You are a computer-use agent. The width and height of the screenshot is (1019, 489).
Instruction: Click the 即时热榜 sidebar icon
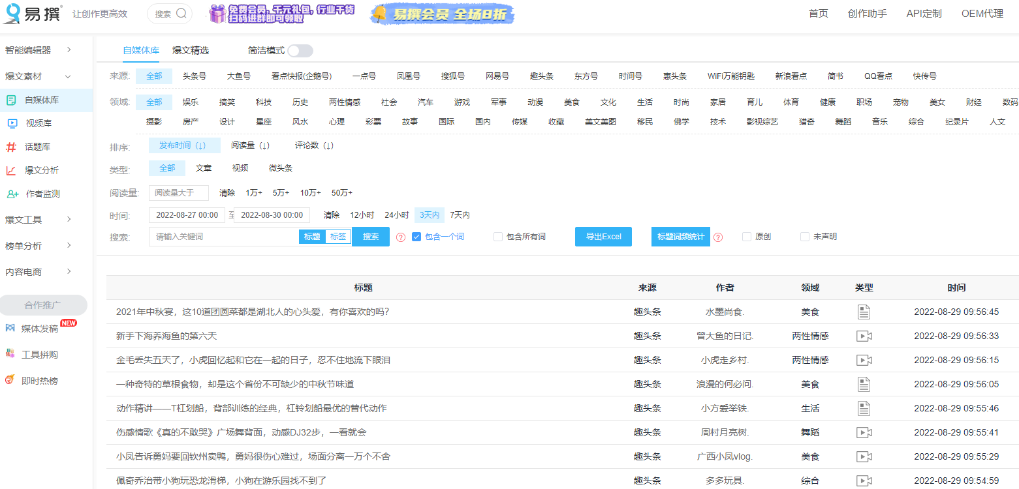pos(10,380)
